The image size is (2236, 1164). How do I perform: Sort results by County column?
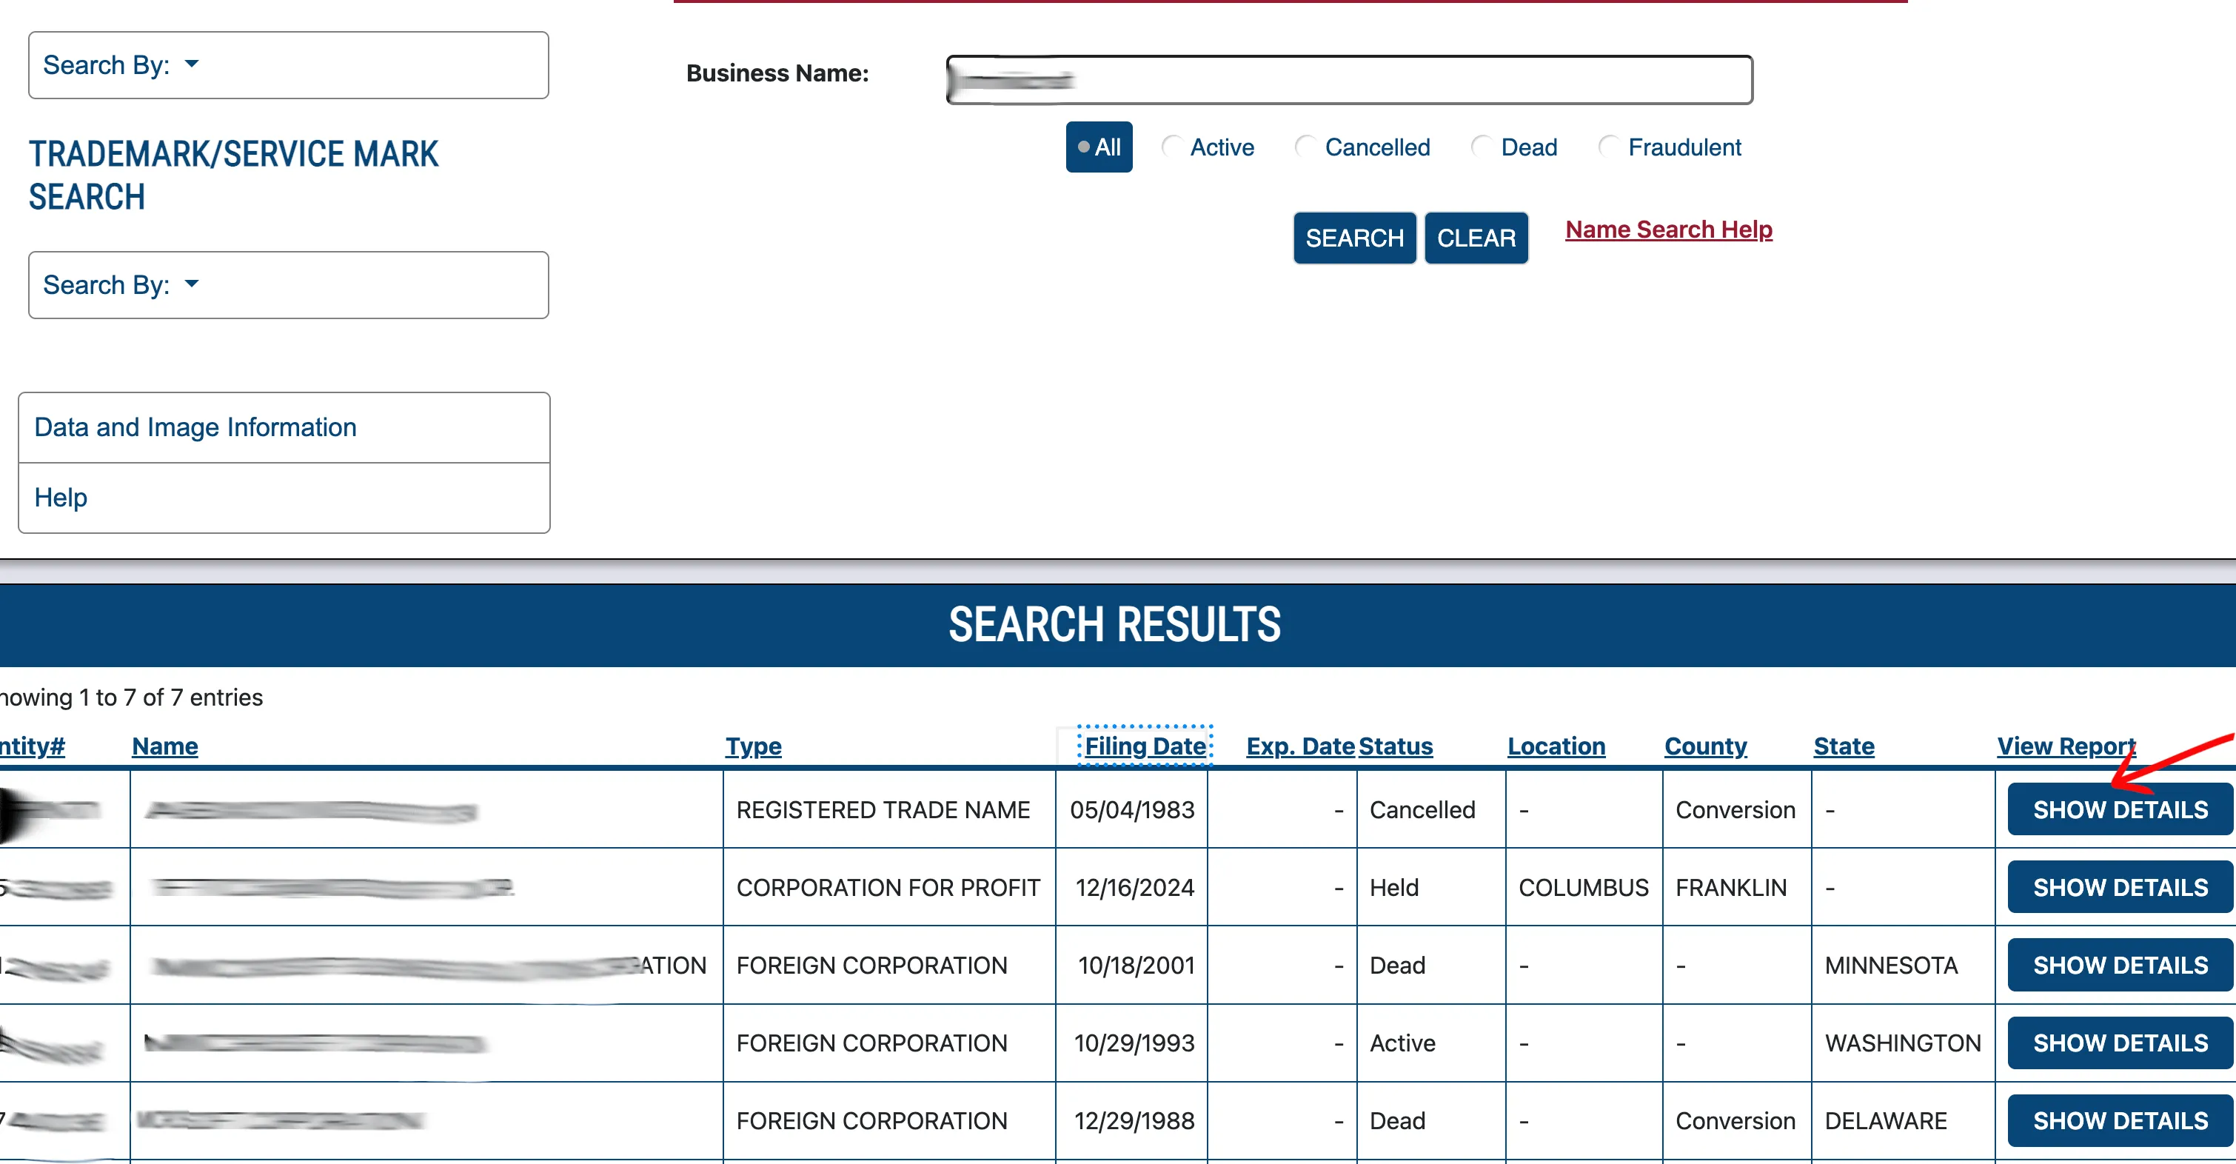tap(1706, 746)
